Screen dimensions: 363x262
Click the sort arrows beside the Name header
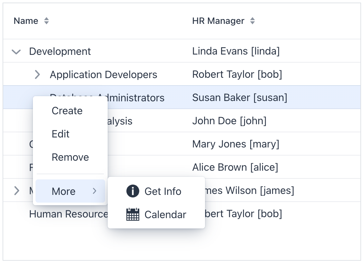coord(46,21)
